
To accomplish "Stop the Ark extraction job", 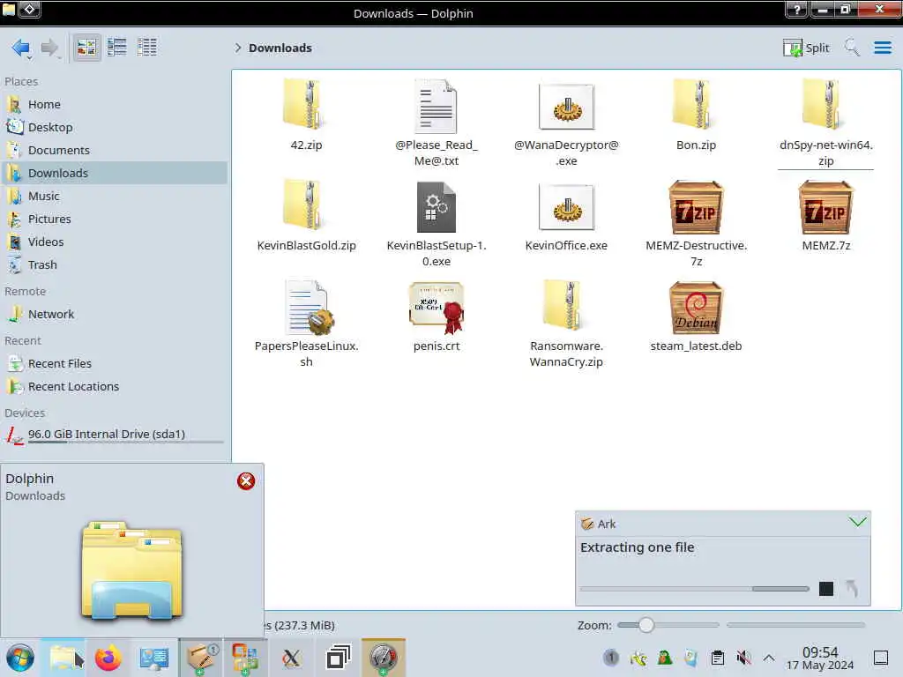I will tap(825, 588).
